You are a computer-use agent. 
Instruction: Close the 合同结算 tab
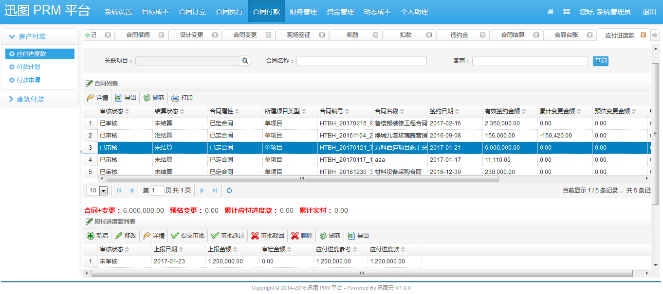click(536, 35)
